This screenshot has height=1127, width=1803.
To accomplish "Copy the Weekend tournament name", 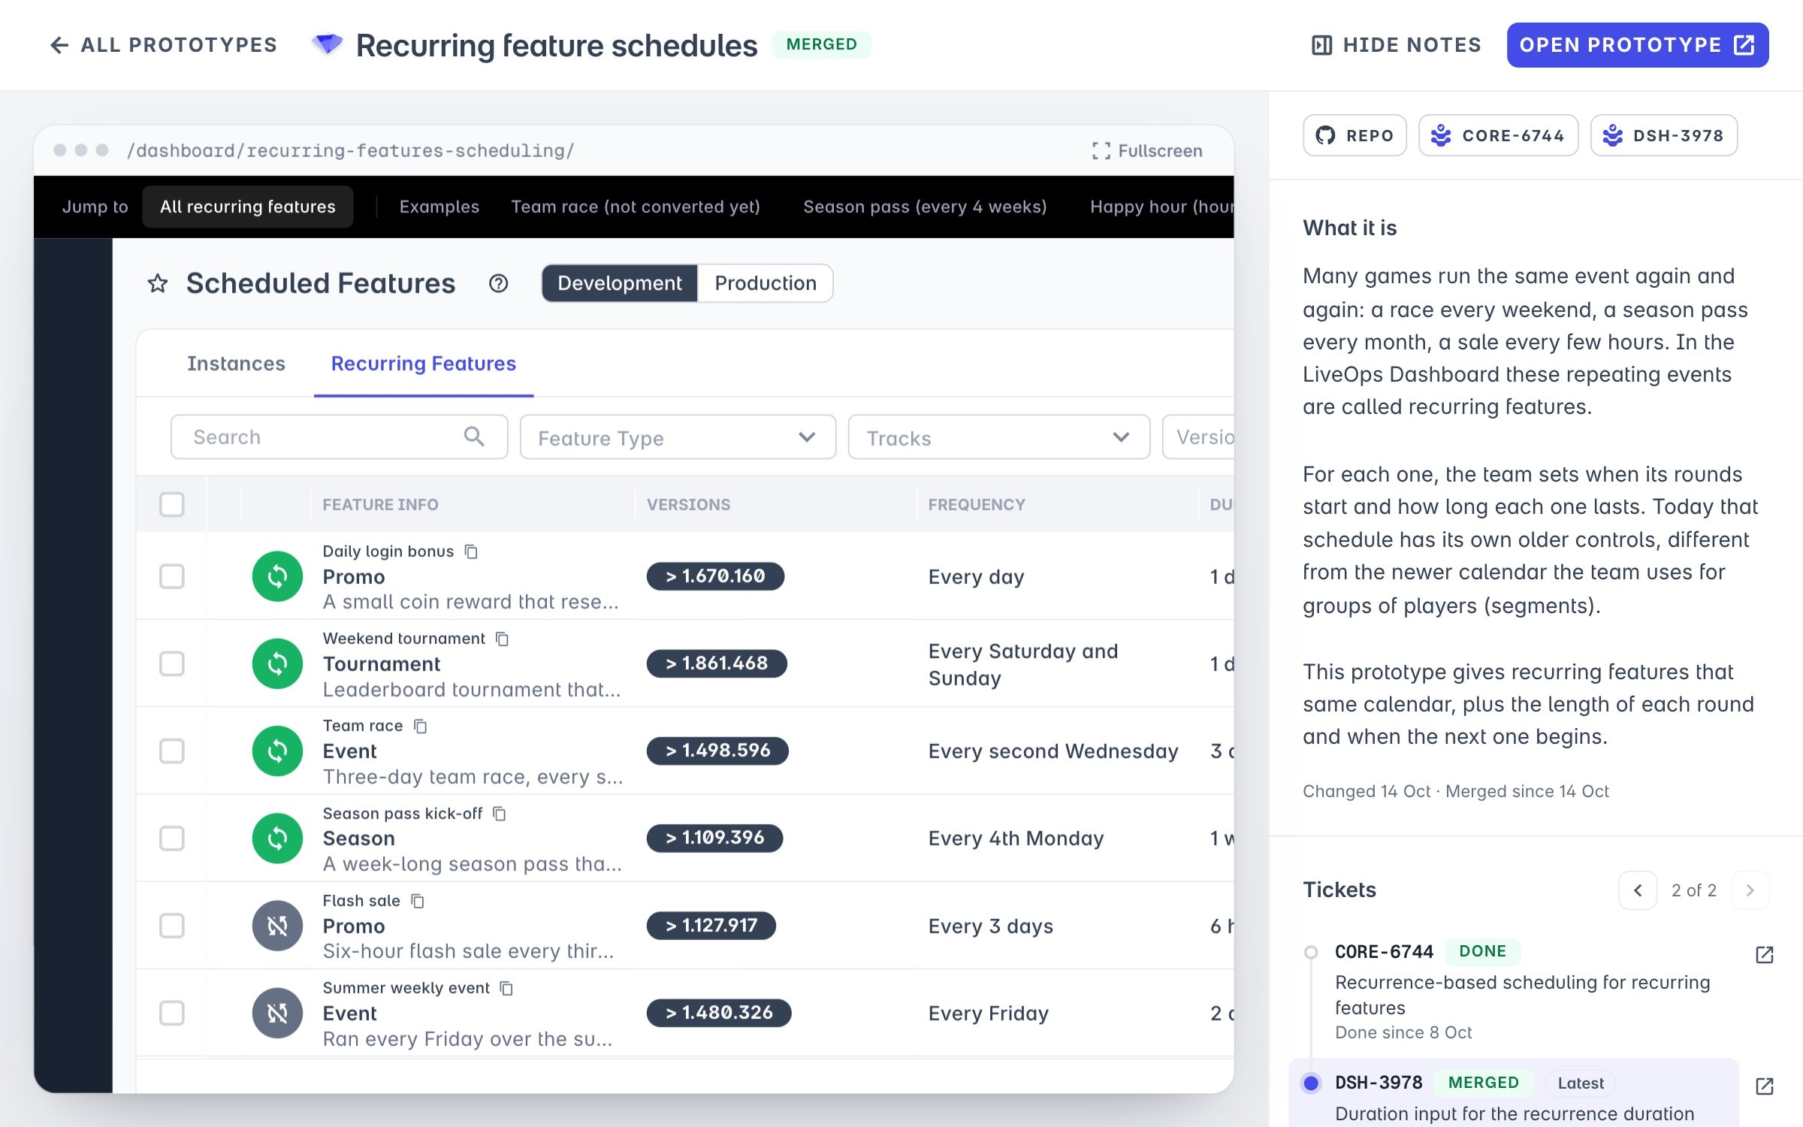I will (502, 639).
